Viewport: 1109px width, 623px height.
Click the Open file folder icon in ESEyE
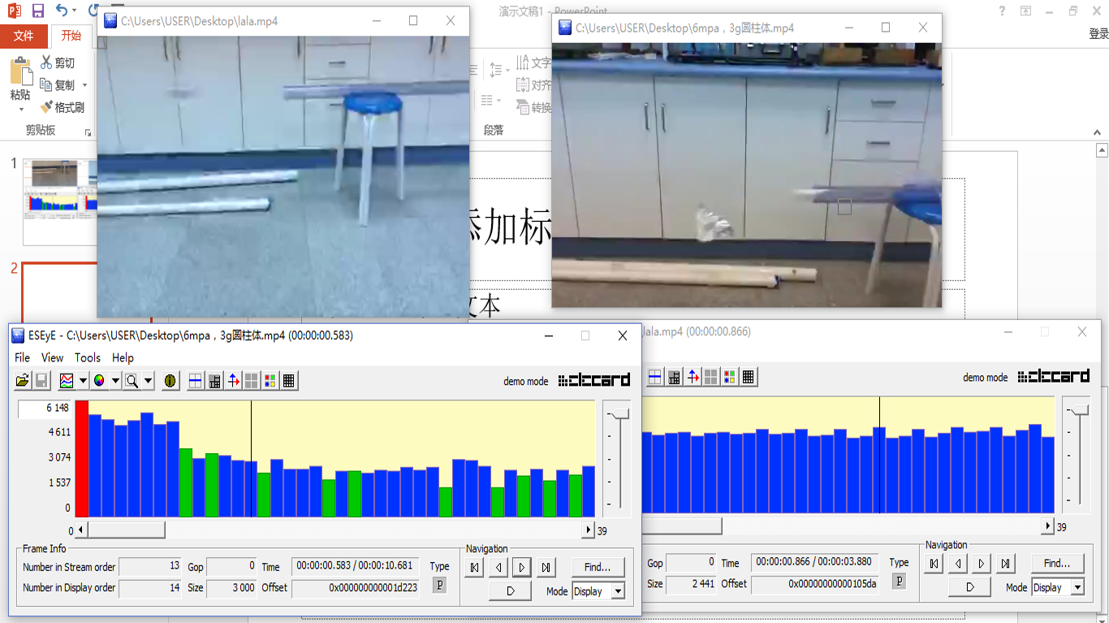pos(23,380)
